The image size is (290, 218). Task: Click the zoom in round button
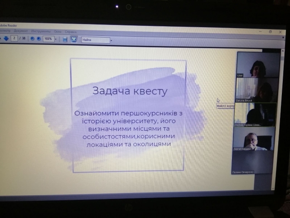(39, 39)
